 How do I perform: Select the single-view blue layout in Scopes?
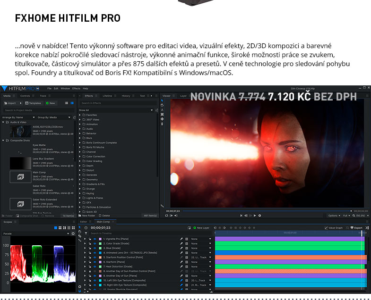pyautogui.click(x=56, y=228)
